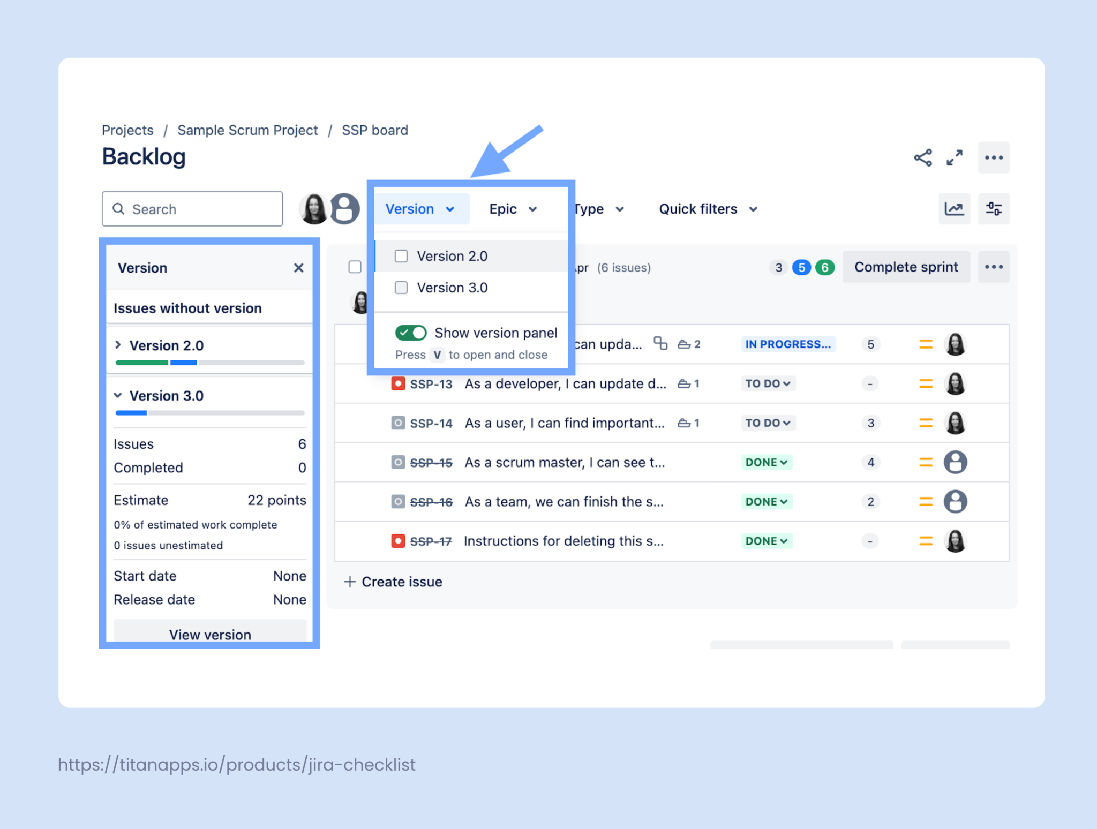The width and height of the screenshot is (1097, 829).
Task: Check the Version 2.0 checkbox in the filter
Action: 401,256
